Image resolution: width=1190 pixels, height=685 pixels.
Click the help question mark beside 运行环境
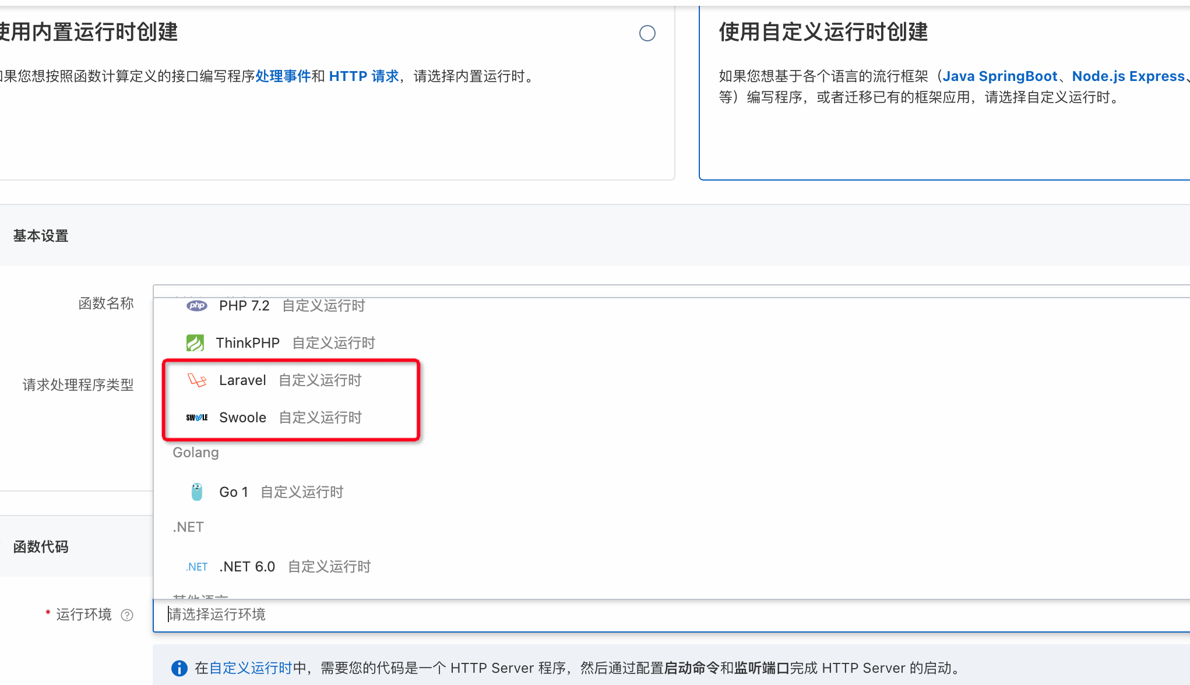(x=127, y=615)
